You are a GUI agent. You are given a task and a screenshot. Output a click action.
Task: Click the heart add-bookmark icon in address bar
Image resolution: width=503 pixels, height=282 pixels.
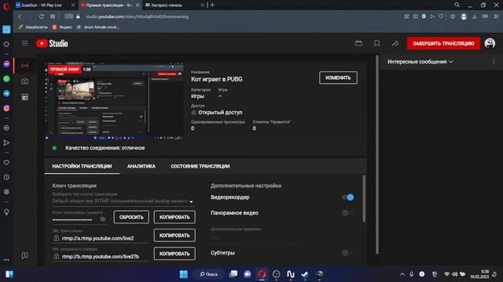coord(441,16)
